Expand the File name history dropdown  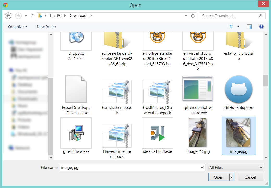pos(202,168)
